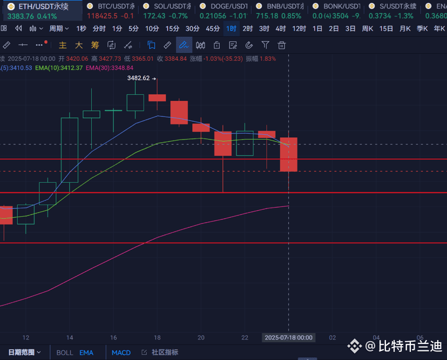Select the 10分 timeframe
Viewport: 447px width, 360px height.
tap(152, 29)
